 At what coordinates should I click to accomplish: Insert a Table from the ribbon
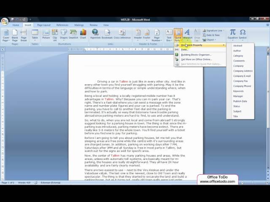[x=35, y=35]
